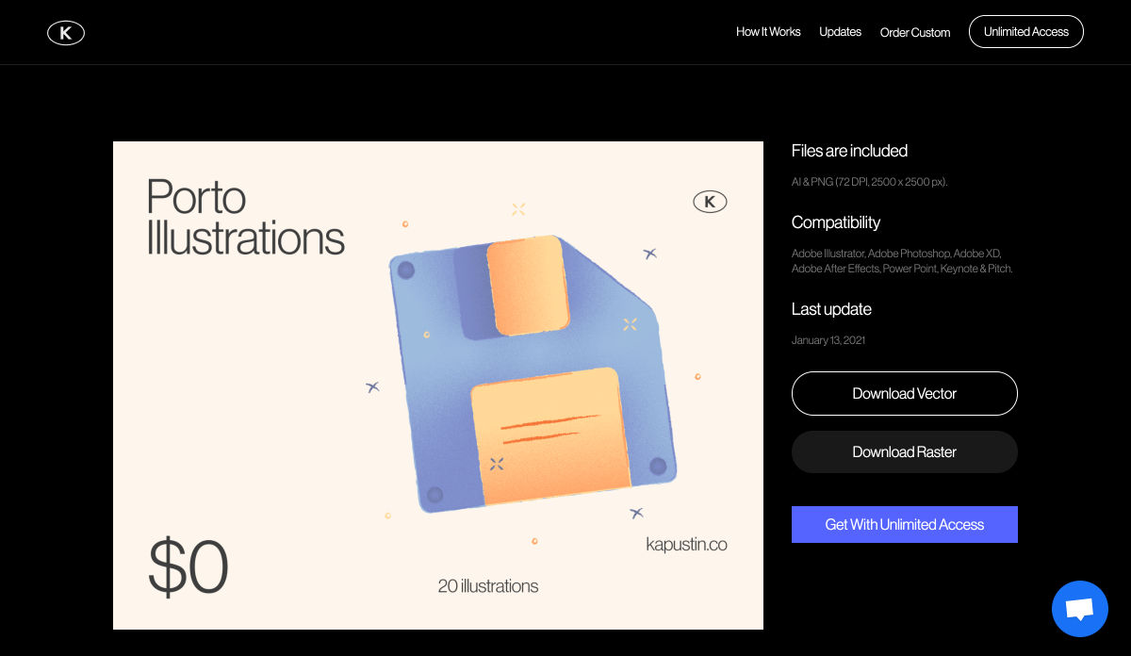1131x656 pixels.
Task: Click the K logo in the header
Action: click(x=66, y=33)
